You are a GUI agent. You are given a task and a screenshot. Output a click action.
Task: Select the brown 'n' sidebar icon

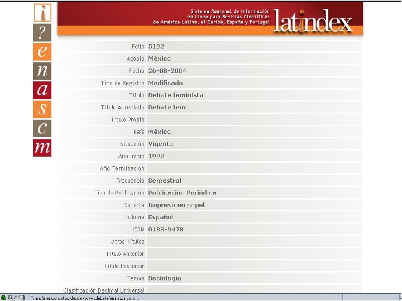coord(42,71)
